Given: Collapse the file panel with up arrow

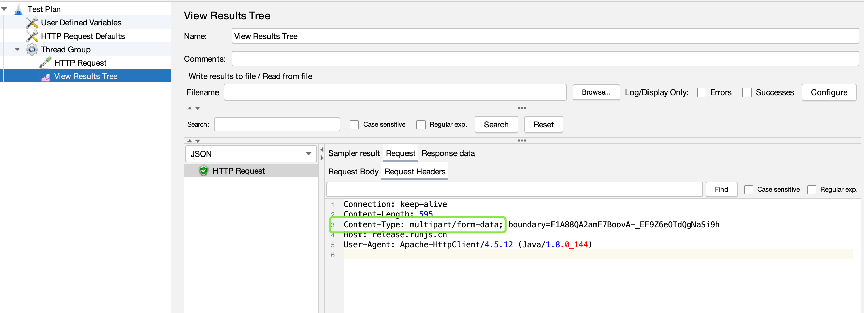Looking at the screenshot, I should point(190,108).
